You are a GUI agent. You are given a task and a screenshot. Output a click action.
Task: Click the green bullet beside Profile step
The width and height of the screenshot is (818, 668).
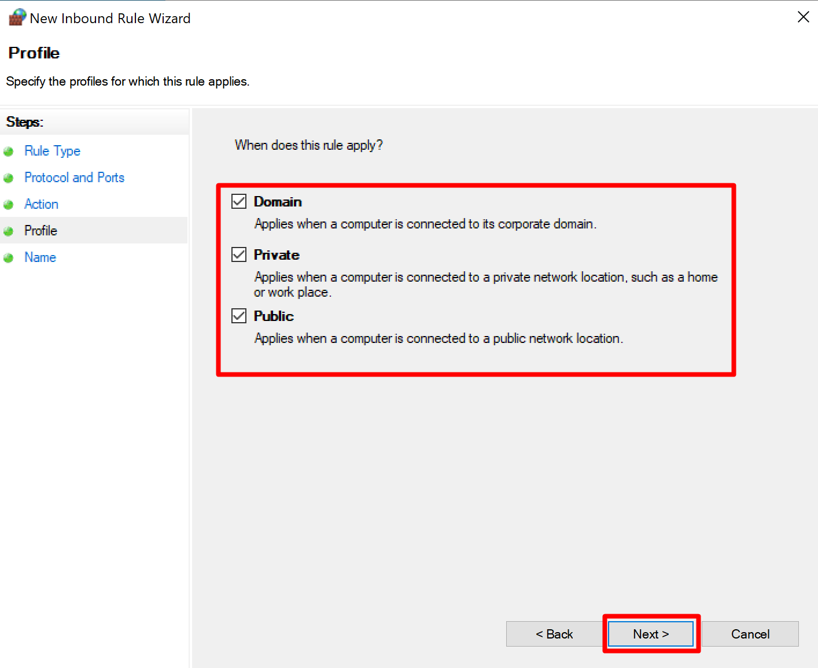point(9,231)
